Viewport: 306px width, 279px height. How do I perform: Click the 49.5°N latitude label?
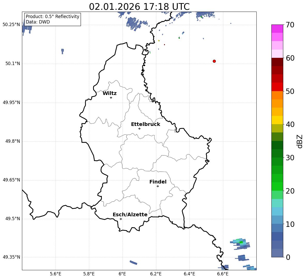pos(13,219)
